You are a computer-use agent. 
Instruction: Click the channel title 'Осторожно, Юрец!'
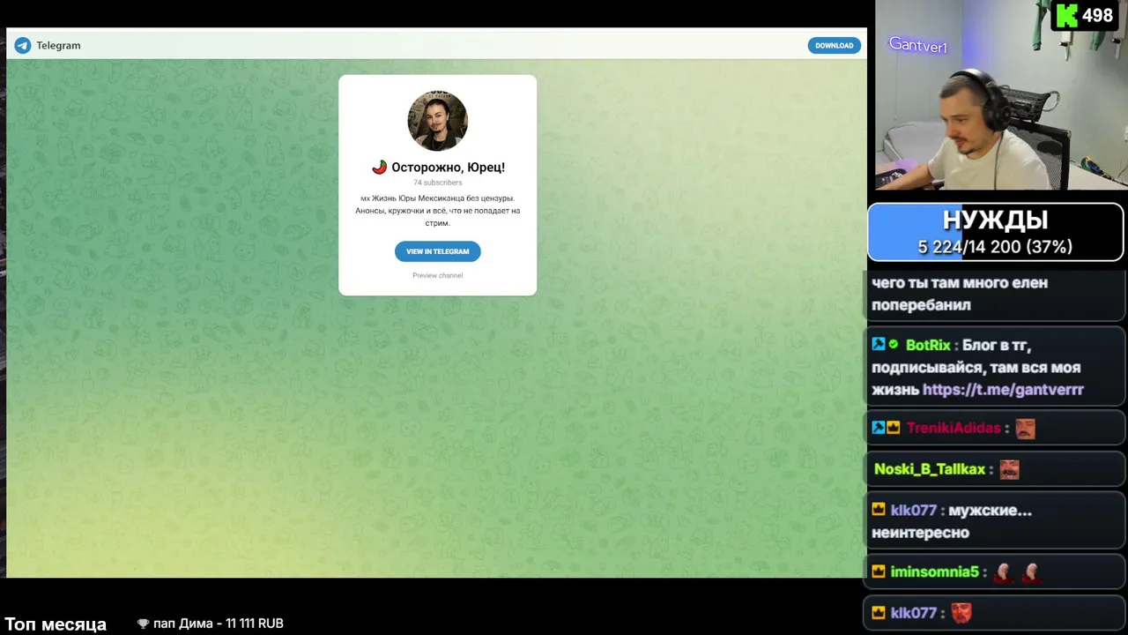(449, 167)
